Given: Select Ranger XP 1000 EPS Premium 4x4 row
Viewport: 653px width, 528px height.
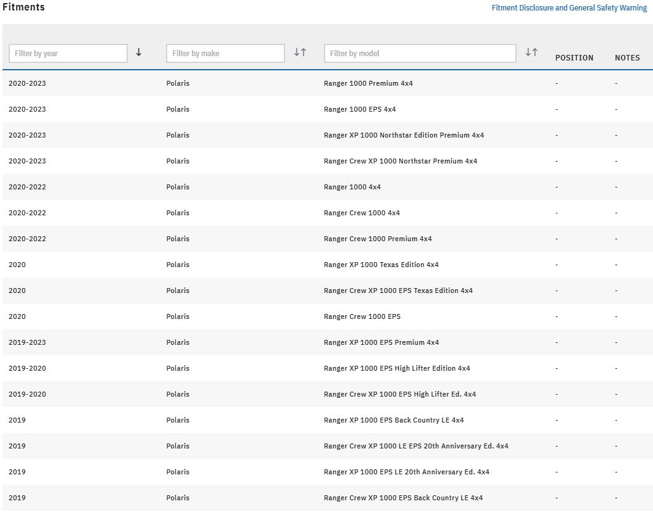Looking at the screenshot, I should [381, 342].
